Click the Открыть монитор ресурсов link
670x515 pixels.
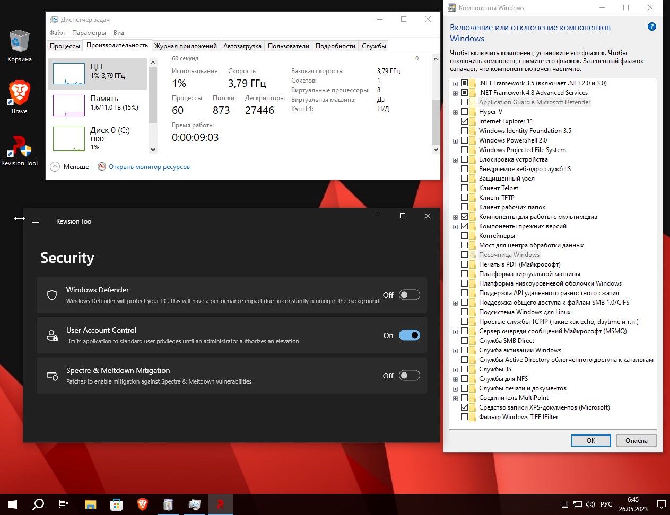click(149, 167)
